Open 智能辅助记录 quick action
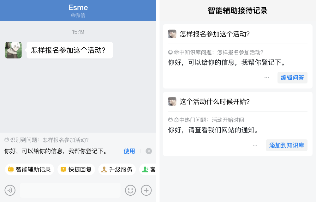316x202 pixels. (29, 169)
